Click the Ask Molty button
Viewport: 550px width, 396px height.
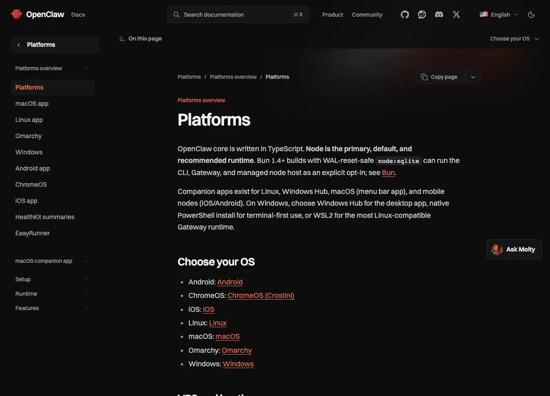coord(514,249)
